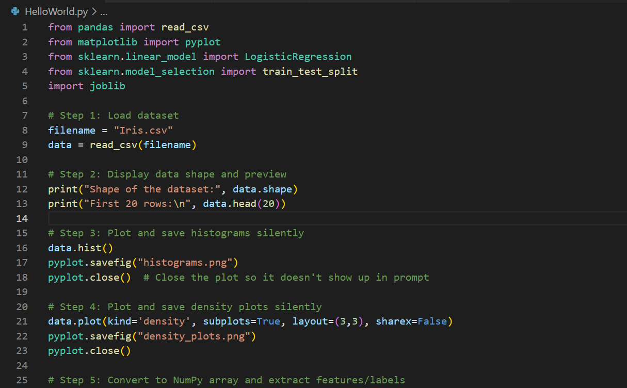The height and width of the screenshot is (388, 627).
Task: Click the comment "# Step 3: Plot and save histograms silently"
Action: [176, 233]
